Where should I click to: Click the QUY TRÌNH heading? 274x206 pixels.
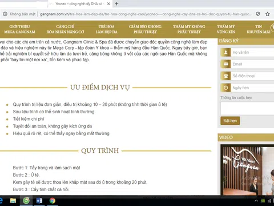coord(100,150)
